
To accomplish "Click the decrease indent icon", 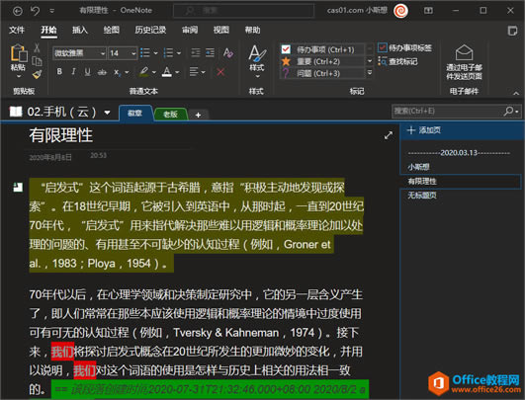I will coord(195,53).
